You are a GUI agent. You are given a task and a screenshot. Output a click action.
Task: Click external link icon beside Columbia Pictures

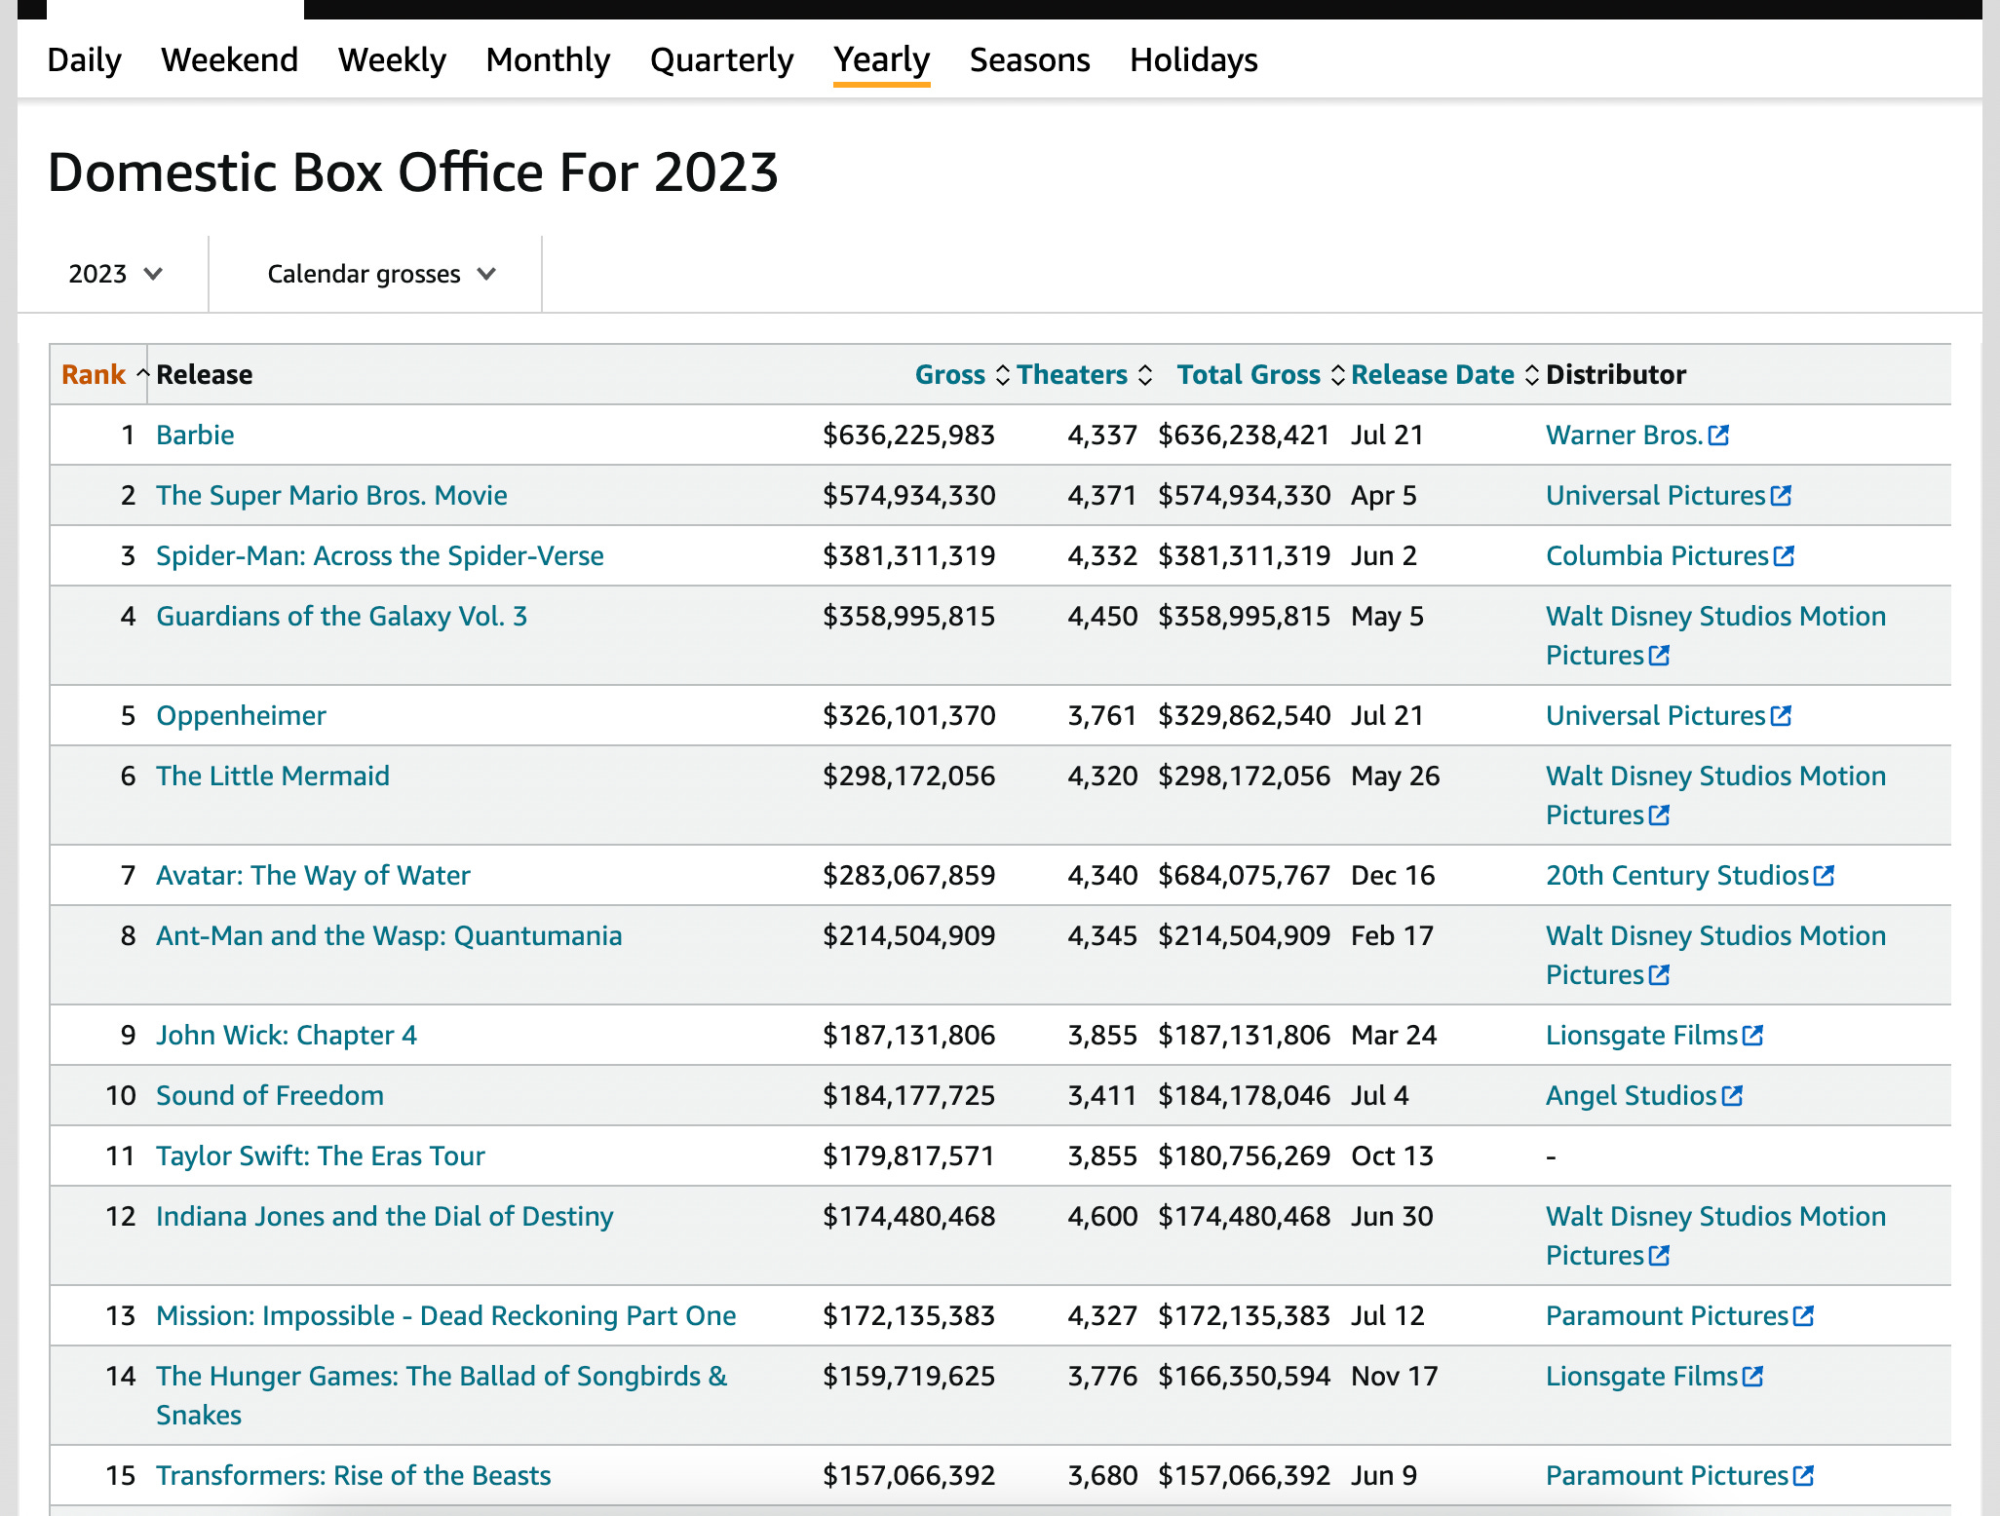[1784, 556]
